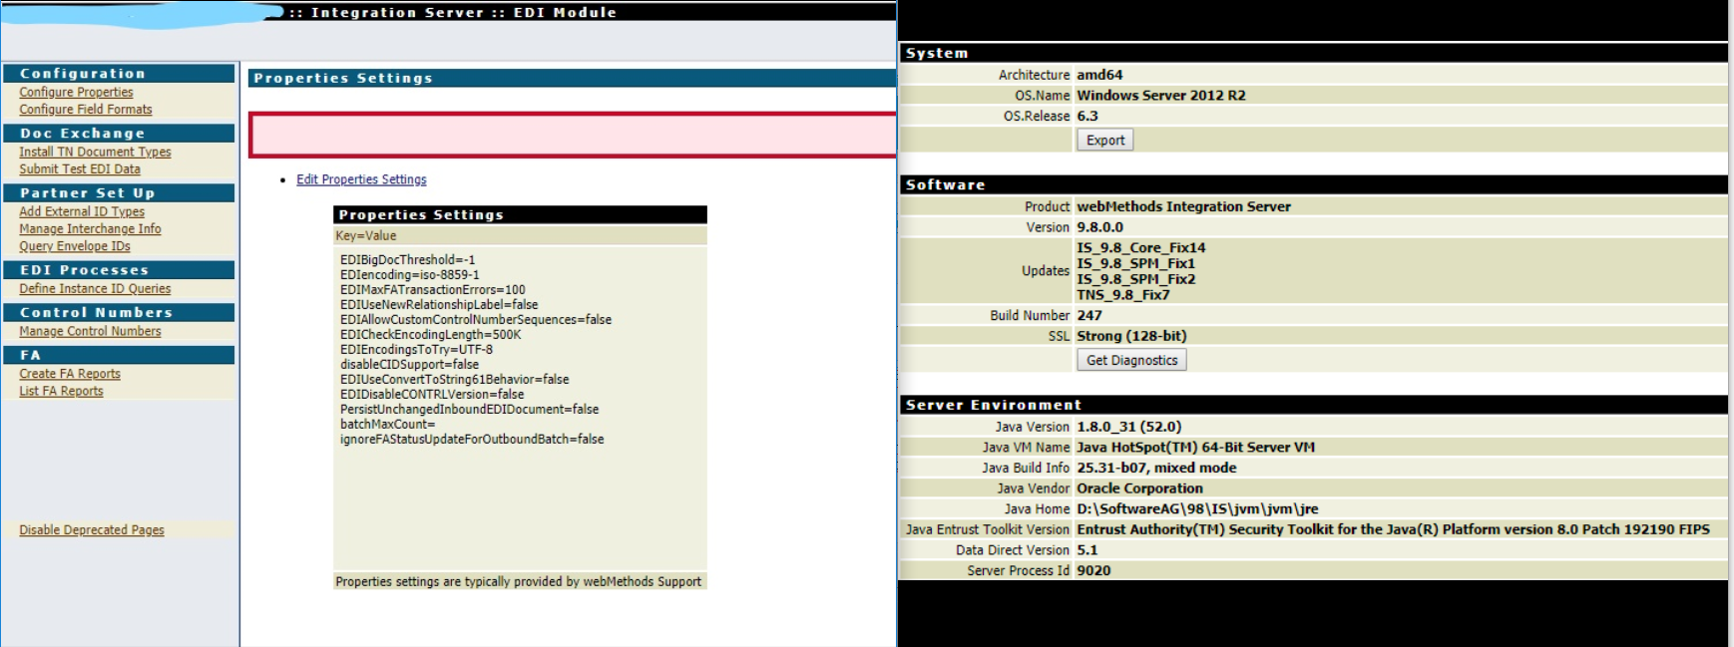
Task: Click webMethods Integration Server product value
Action: pos(1183,207)
